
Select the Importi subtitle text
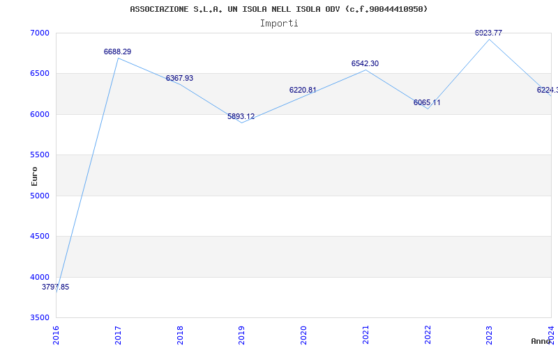pyautogui.click(x=279, y=24)
